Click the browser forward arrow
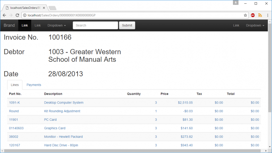The image size is (272, 153). [11, 15]
